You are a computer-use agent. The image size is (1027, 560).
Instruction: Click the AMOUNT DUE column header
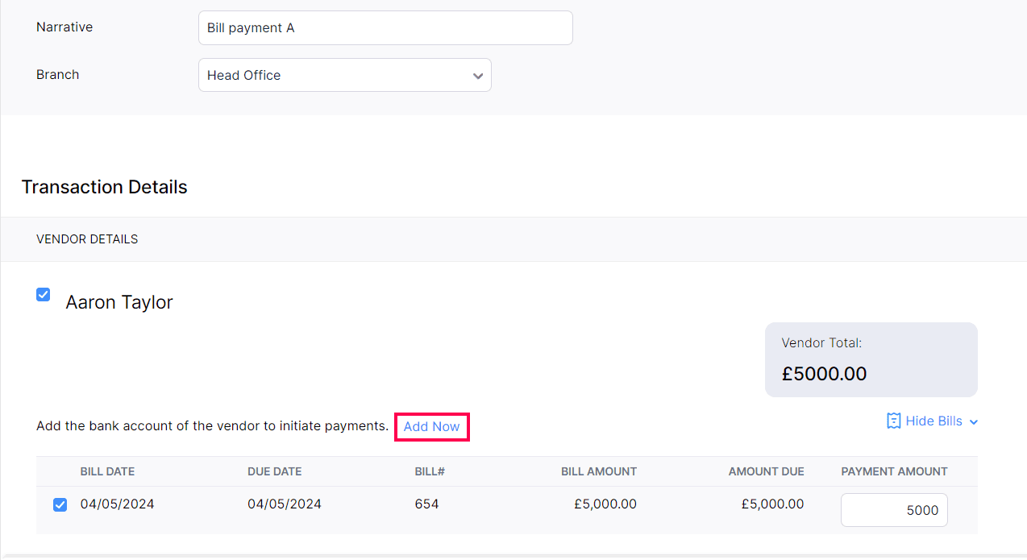[x=766, y=471]
